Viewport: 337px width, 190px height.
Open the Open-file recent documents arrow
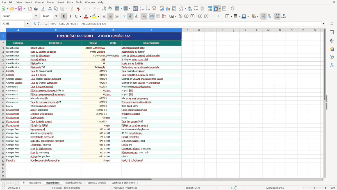click(15, 9)
